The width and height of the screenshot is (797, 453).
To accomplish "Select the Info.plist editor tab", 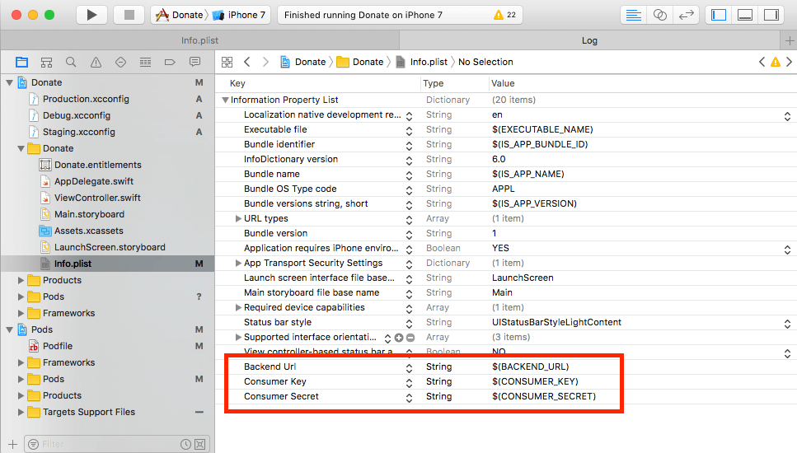I will point(199,40).
